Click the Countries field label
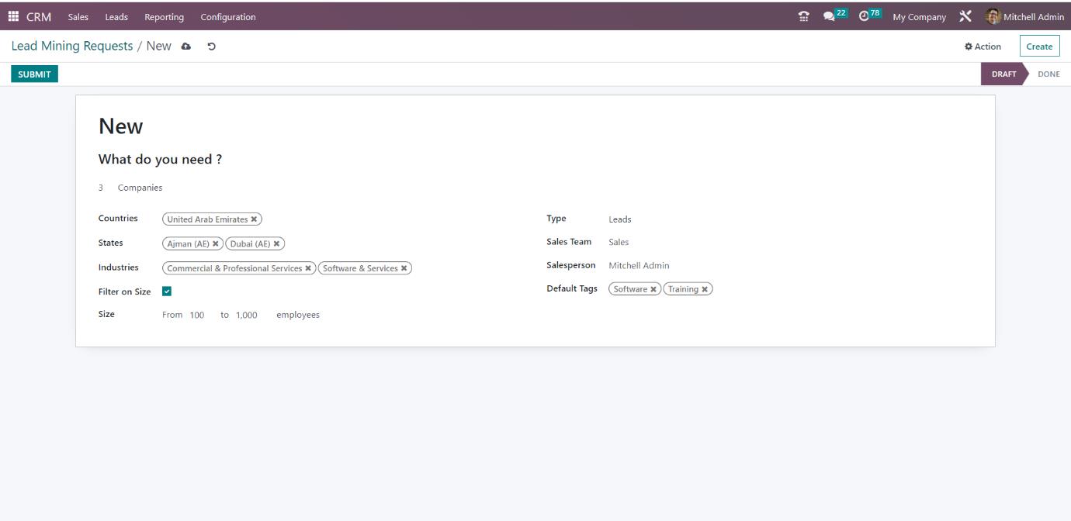 pos(118,219)
